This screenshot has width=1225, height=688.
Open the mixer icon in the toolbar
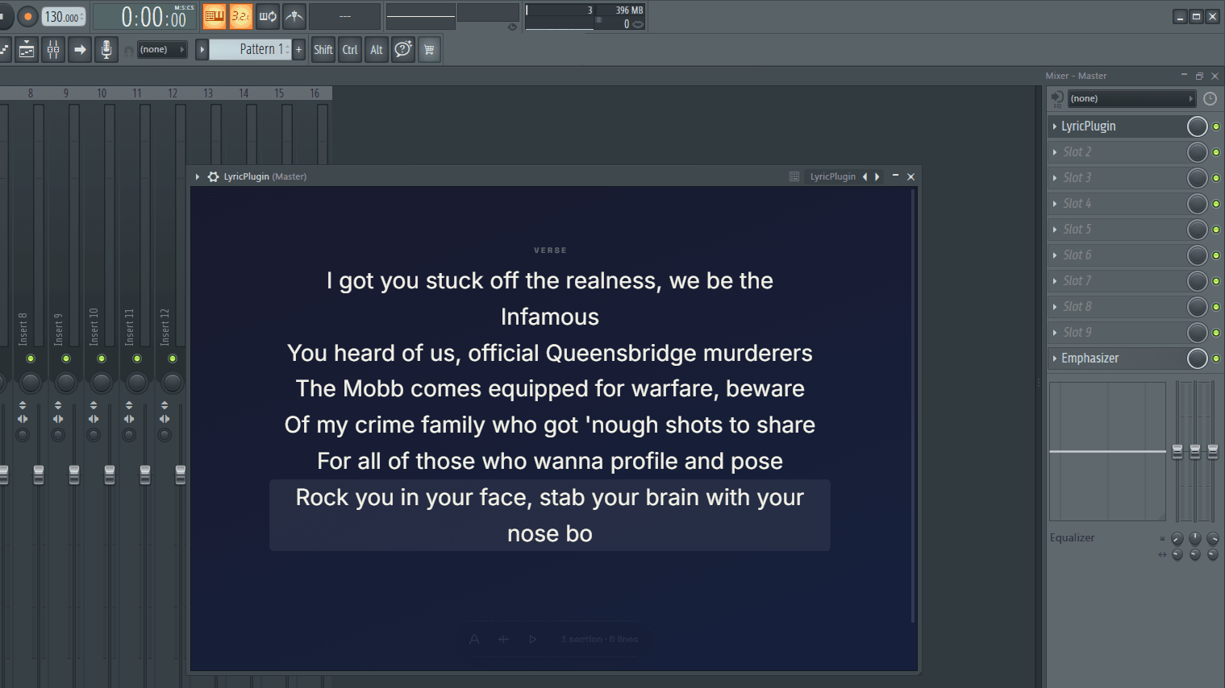[53, 50]
